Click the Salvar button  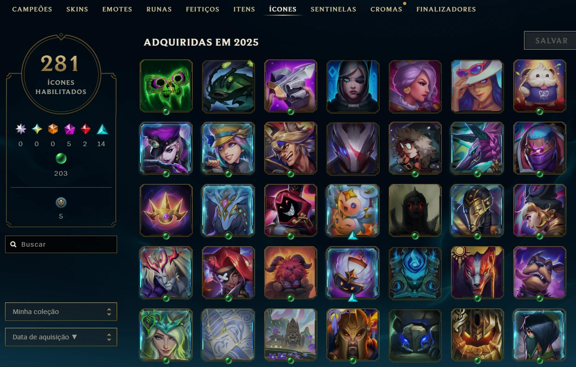pyautogui.click(x=551, y=41)
